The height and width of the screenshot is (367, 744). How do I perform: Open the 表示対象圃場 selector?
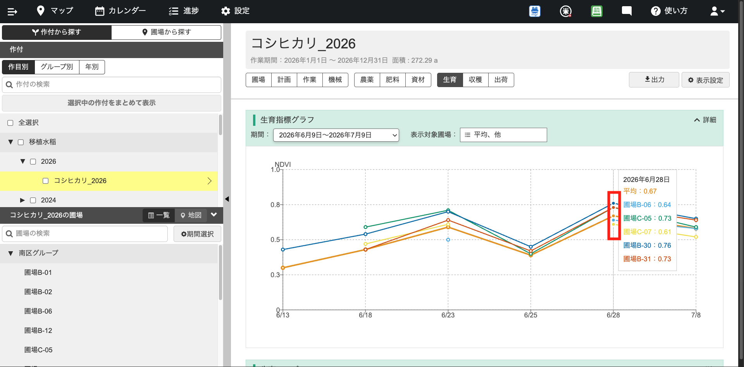click(503, 135)
